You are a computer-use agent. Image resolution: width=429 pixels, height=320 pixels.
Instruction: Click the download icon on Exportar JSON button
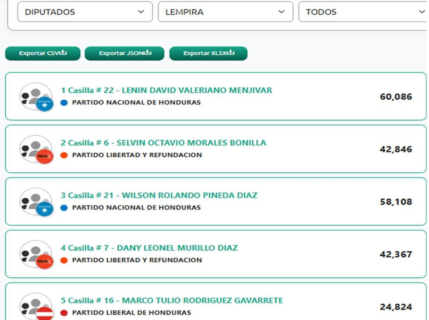pyautogui.click(x=148, y=53)
